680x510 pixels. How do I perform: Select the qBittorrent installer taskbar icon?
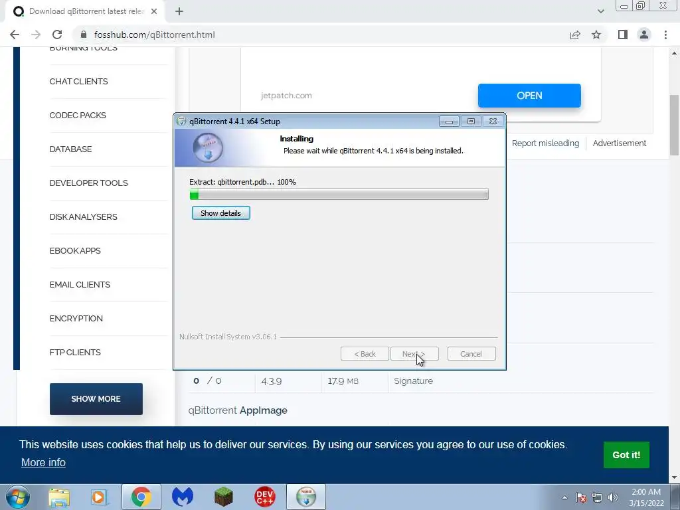[x=305, y=497]
